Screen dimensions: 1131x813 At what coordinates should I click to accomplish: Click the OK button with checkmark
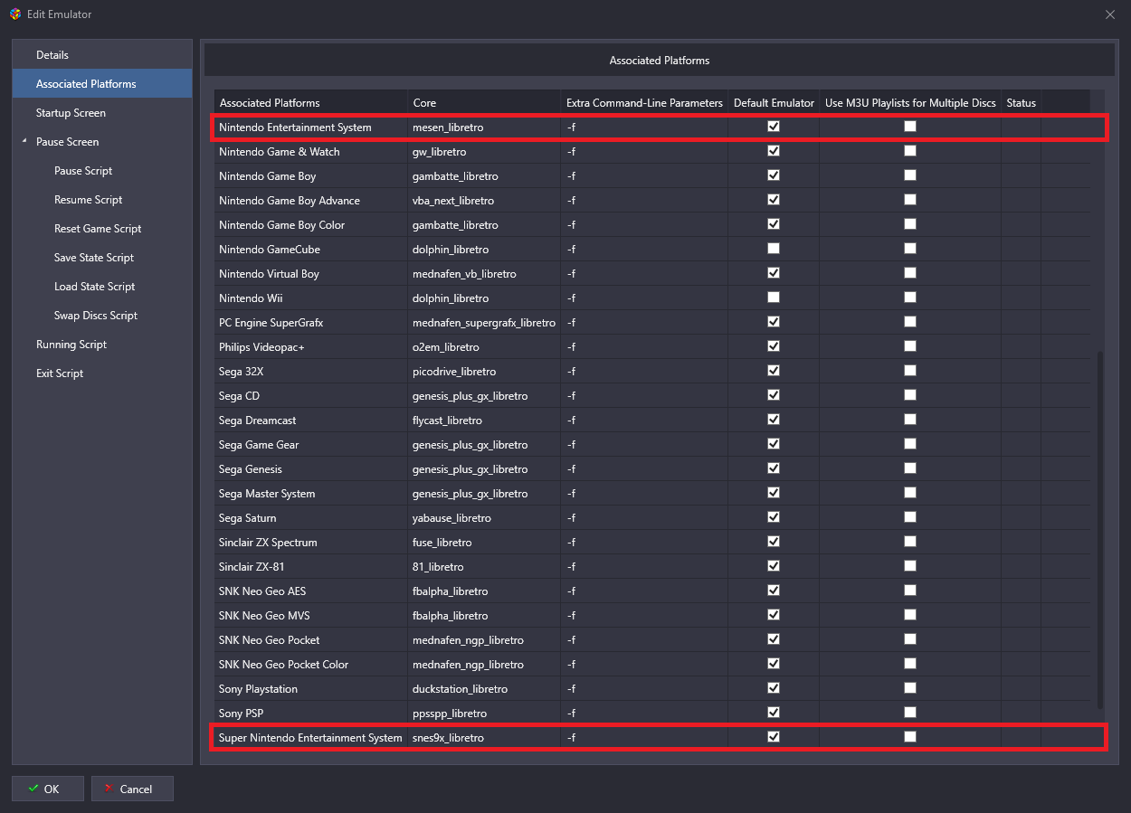click(x=48, y=789)
